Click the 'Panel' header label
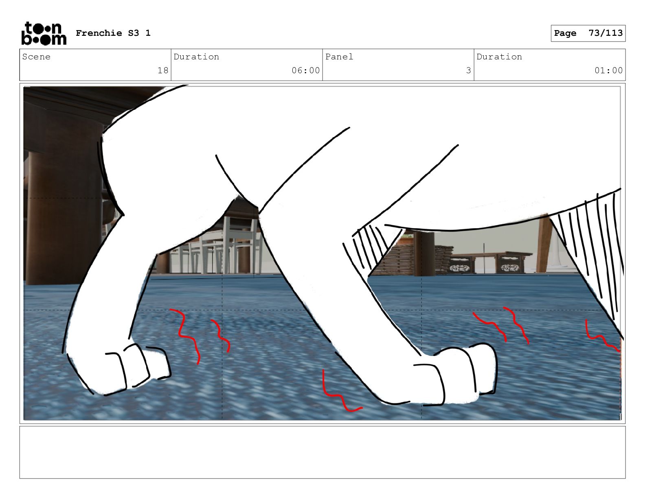Image resolution: width=645 pixels, height=498 pixels. pyautogui.click(x=339, y=57)
